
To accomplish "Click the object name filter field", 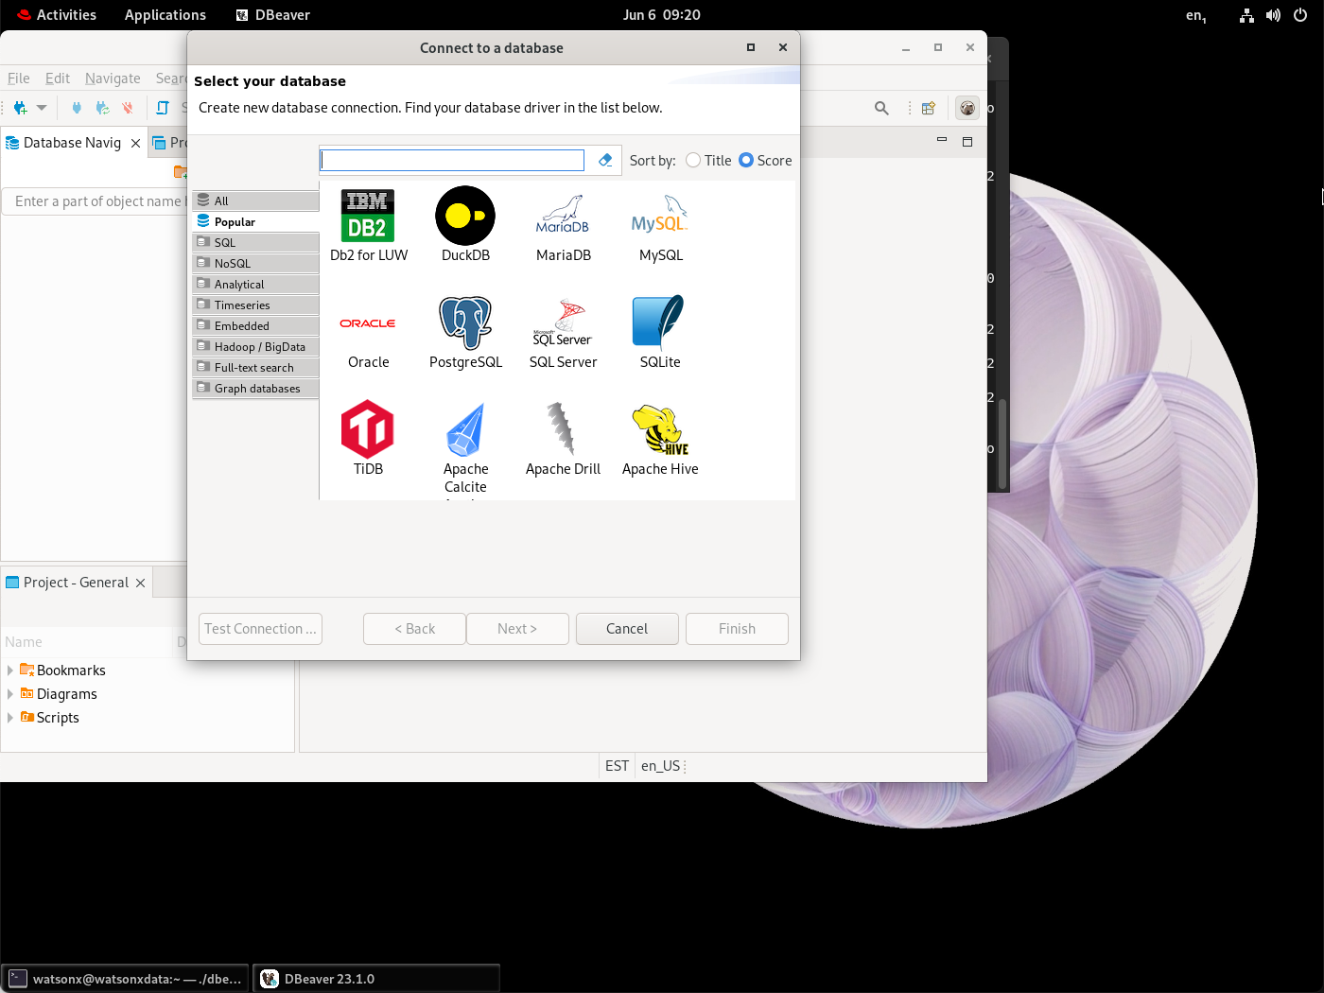I will (96, 201).
